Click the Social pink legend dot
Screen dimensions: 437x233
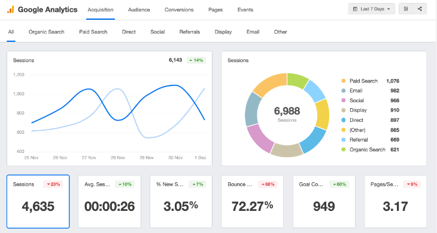coord(344,100)
